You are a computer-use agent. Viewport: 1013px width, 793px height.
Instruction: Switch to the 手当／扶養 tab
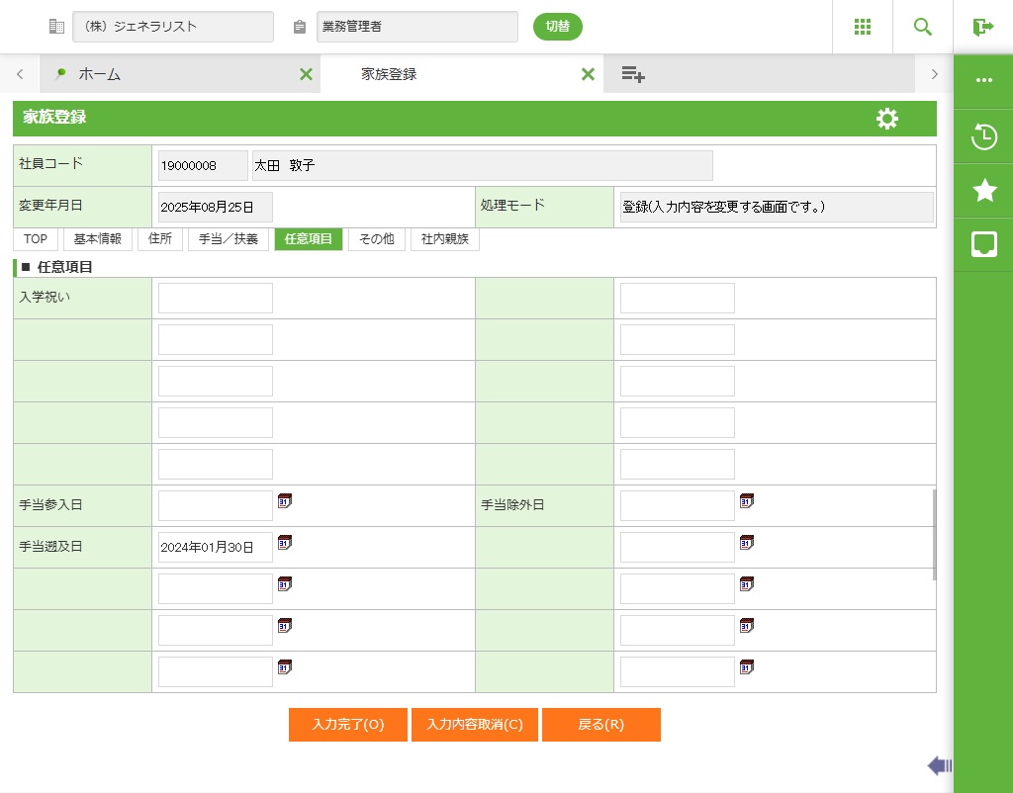pos(229,239)
